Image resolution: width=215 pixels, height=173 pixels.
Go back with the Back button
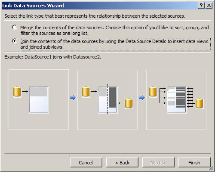(122, 163)
